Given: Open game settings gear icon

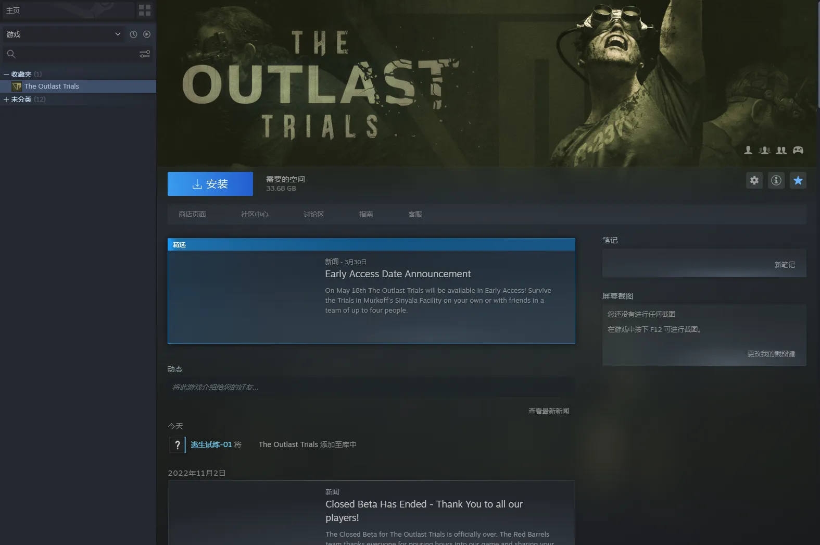Looking at the screenshot, I should click(754, 181).
